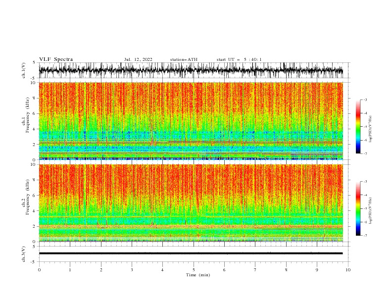Screen dimensions: 392x303
Task: Click the "10" kHz tick on ch.2 frequency axis
Action: click(33, 164)
